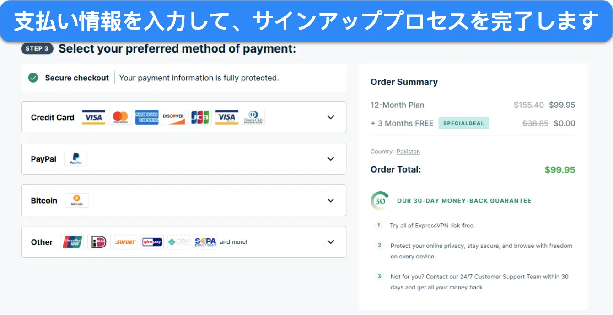Click the American Express card icon
The width and height of the screenshot is (613, 315).
pyautogui.click(x=147, y=117)
